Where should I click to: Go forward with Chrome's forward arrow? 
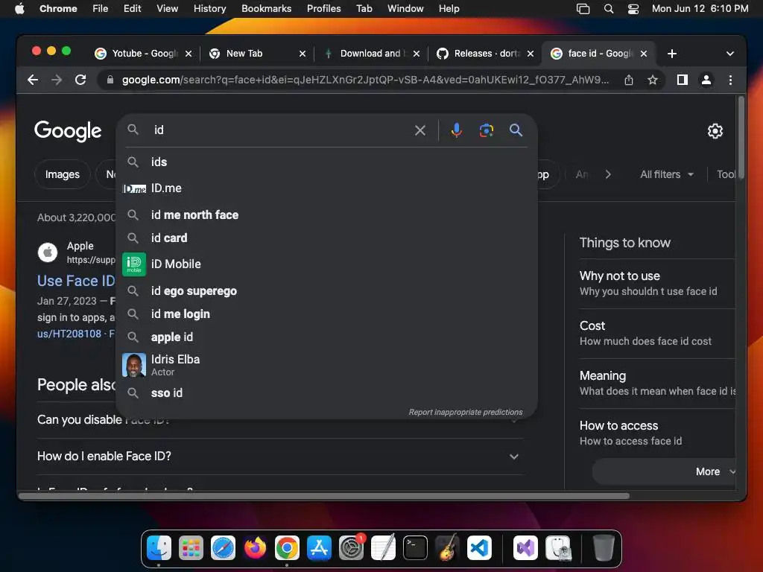click(x=57, y=80)
